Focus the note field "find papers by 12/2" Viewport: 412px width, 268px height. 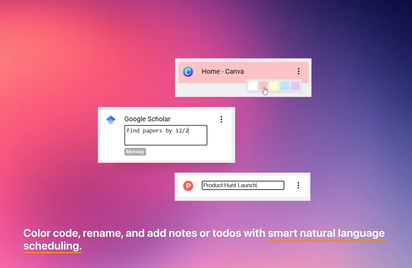(165, 135)
